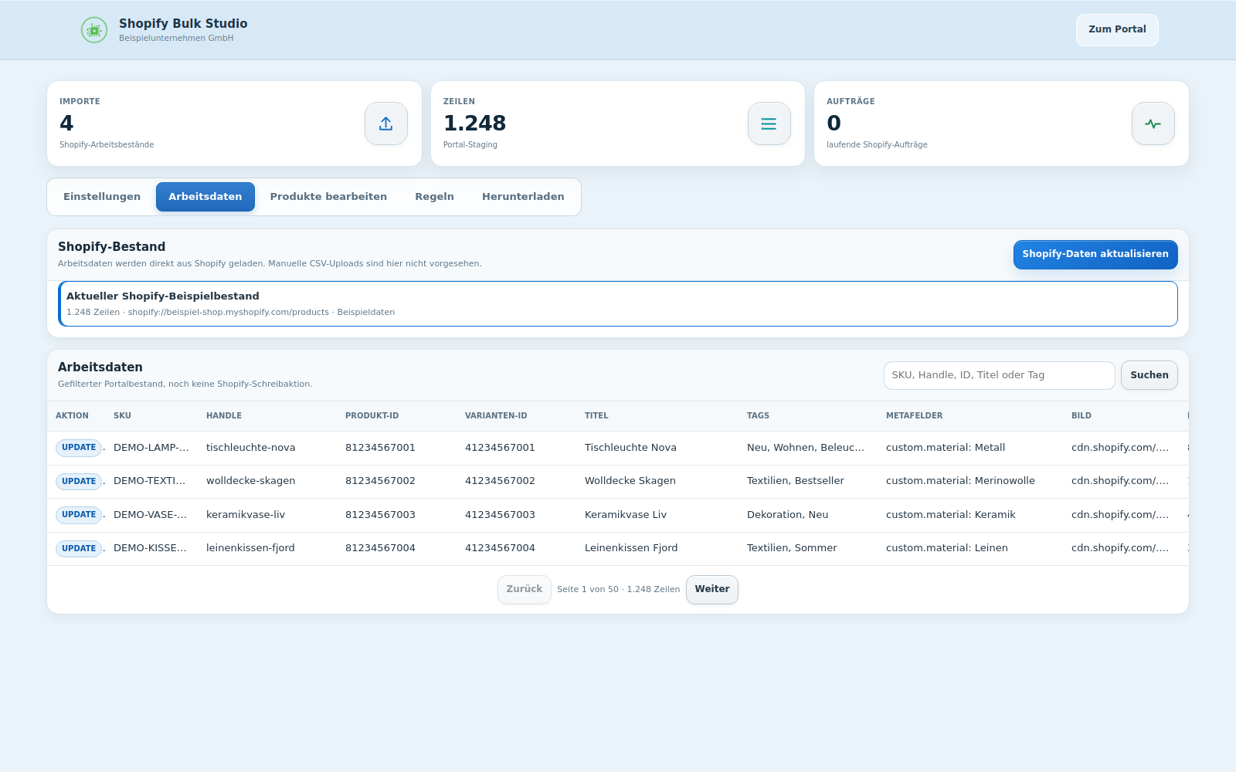Click the AKTION column header
This screenshot has width=1236, height=772.
click(x=72, y=415)
